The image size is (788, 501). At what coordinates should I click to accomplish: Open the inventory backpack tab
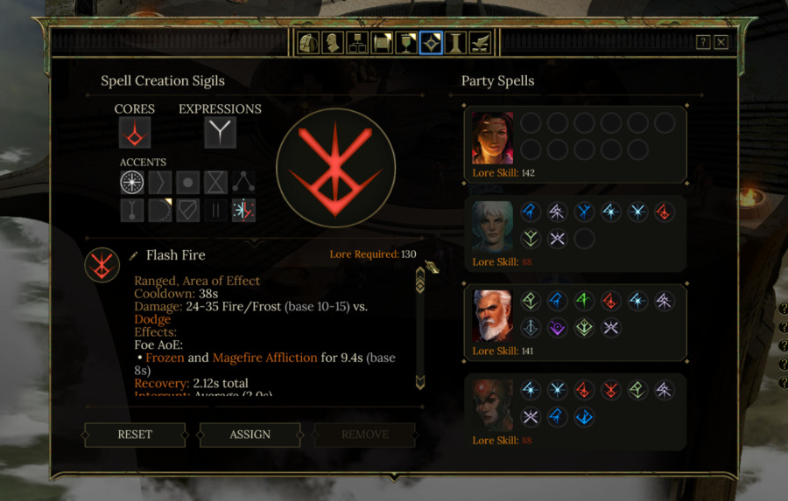tap(307, 43)
